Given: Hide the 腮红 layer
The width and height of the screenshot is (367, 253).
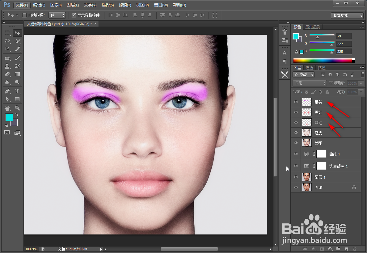Looking at the screenshot, I should click(x=296, y=112).
